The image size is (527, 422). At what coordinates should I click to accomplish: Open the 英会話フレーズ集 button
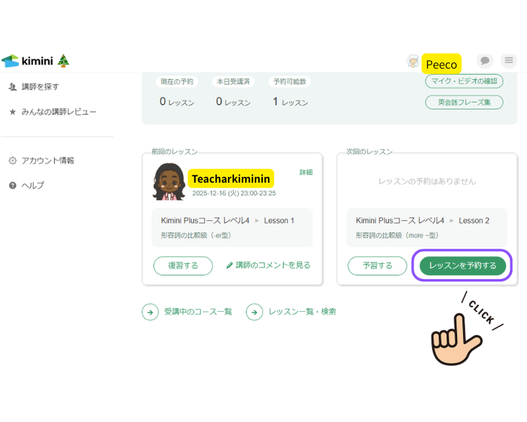(x=464, y=102)
